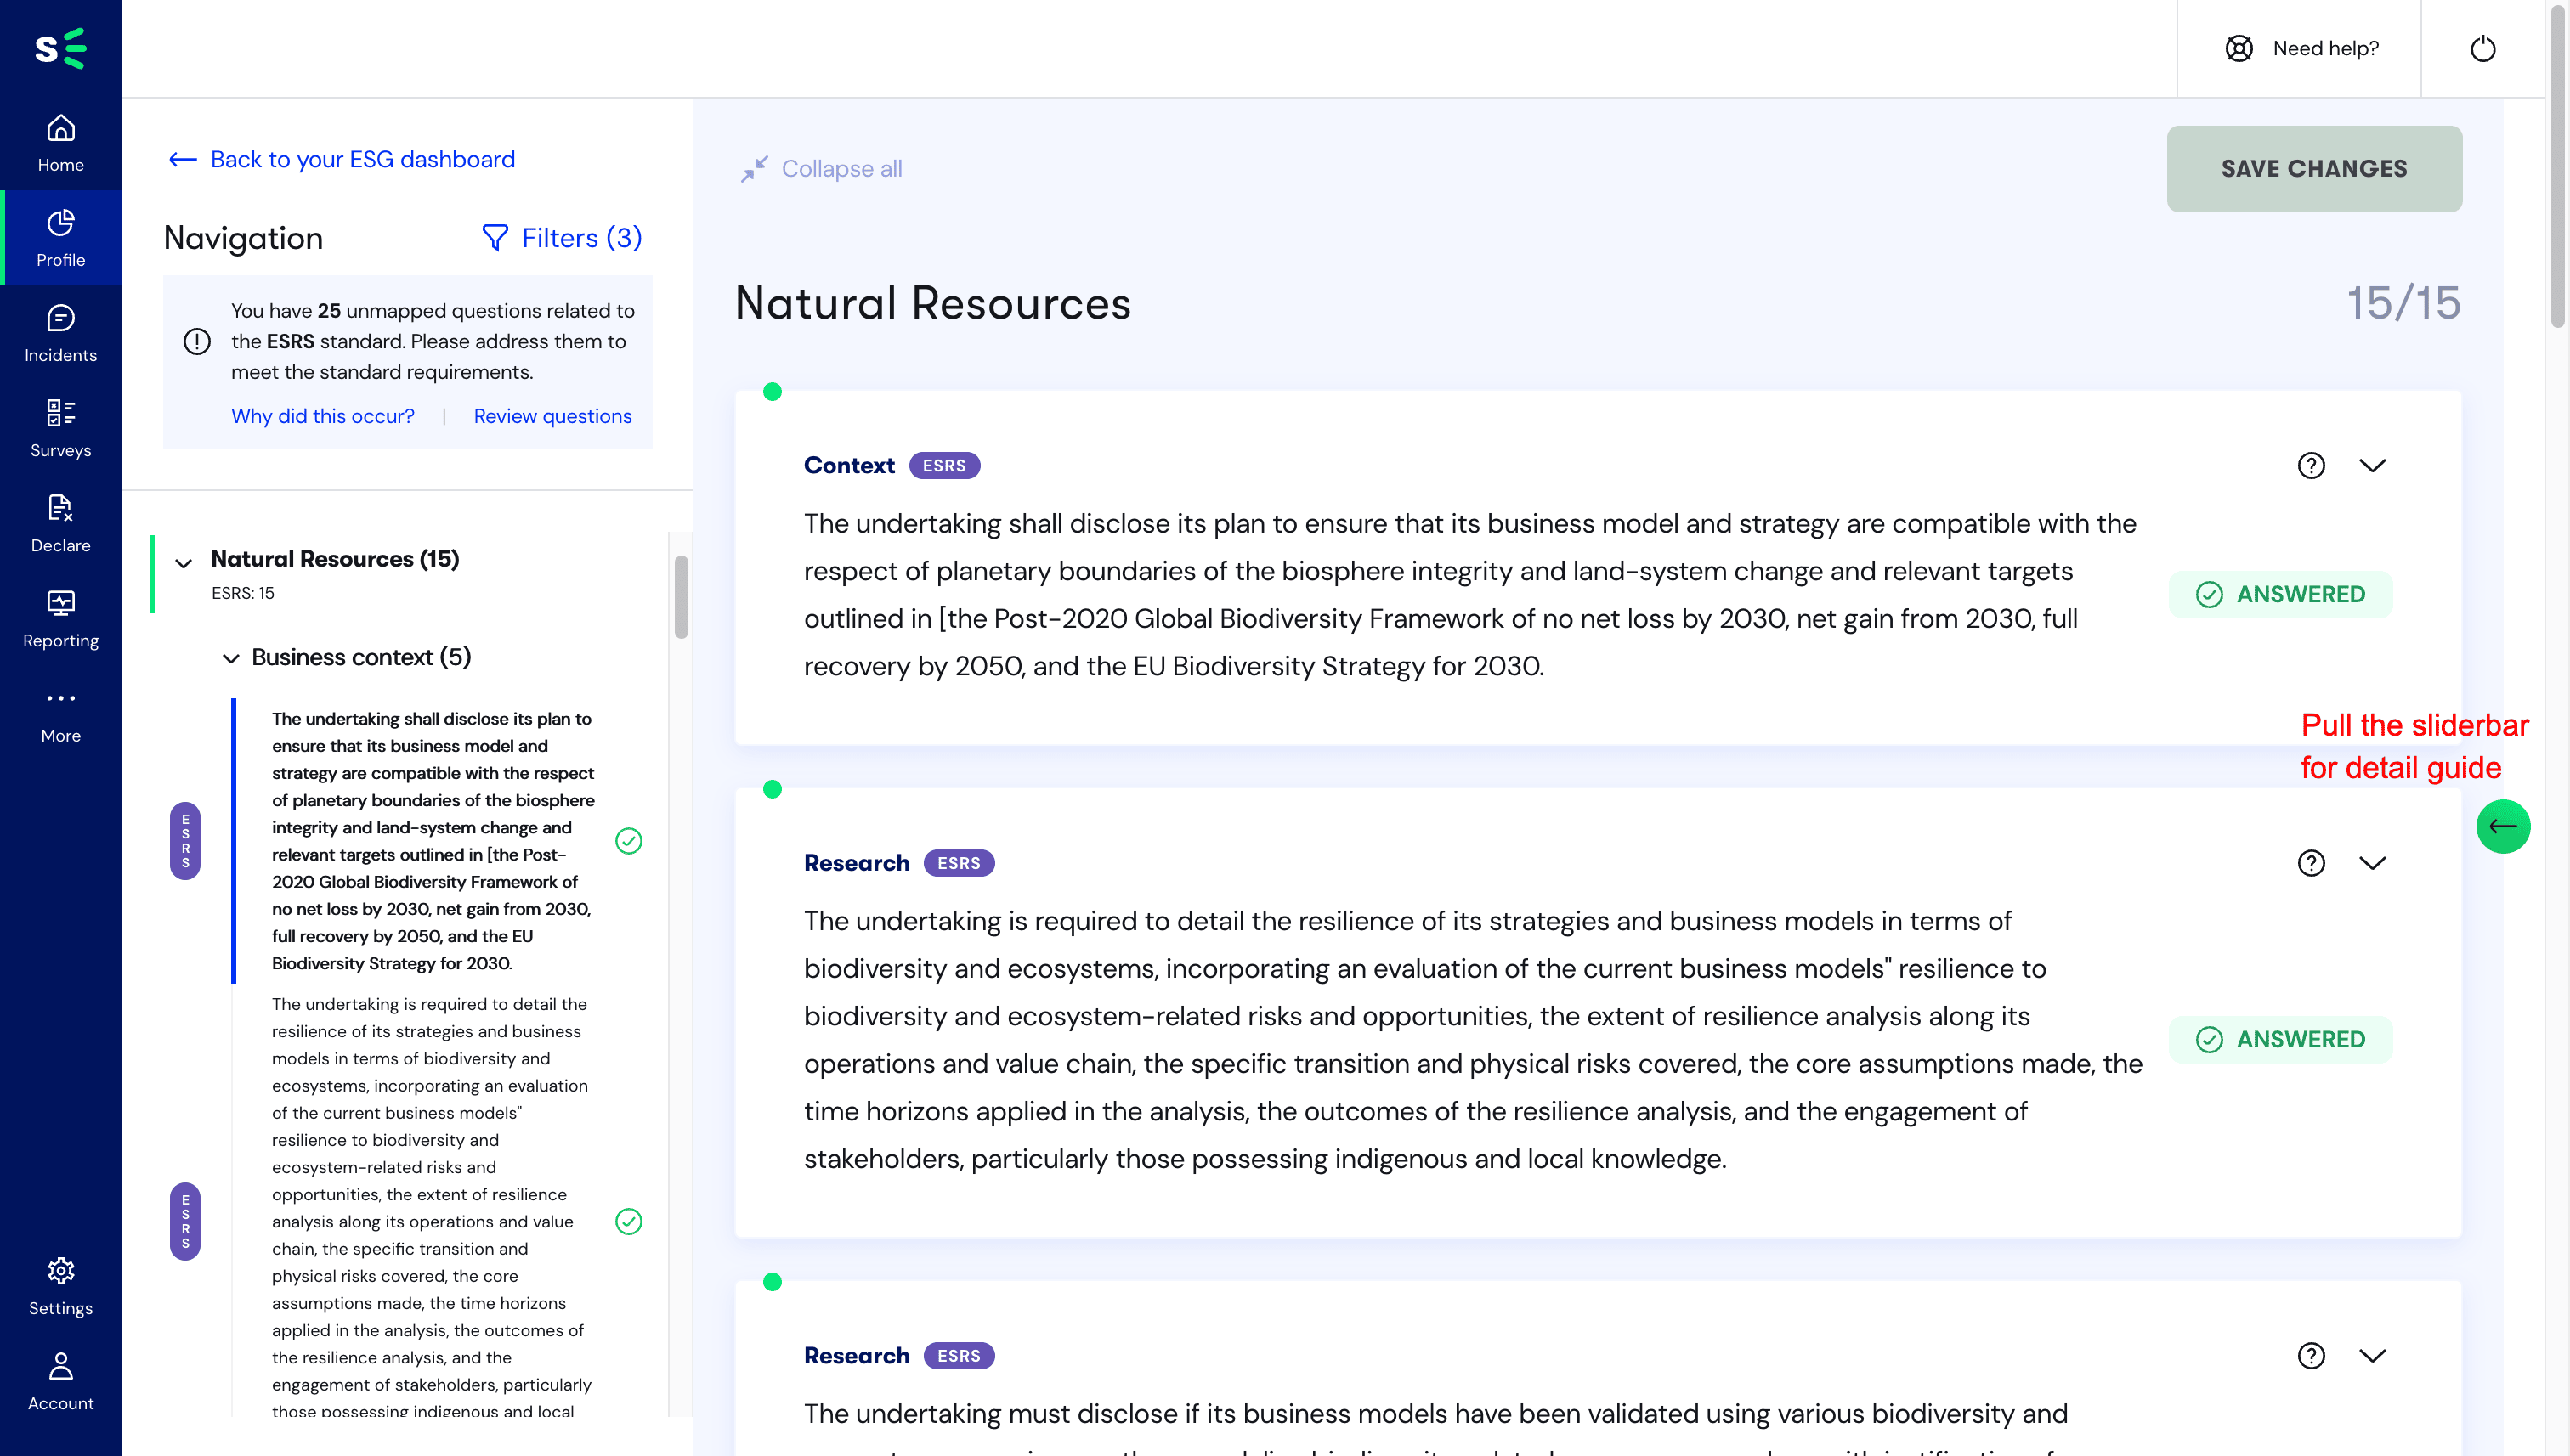This screenshot has height=1456, width=2570.
Task: Click the answered checkmark for first navigation question
Action: pos(628,840)
